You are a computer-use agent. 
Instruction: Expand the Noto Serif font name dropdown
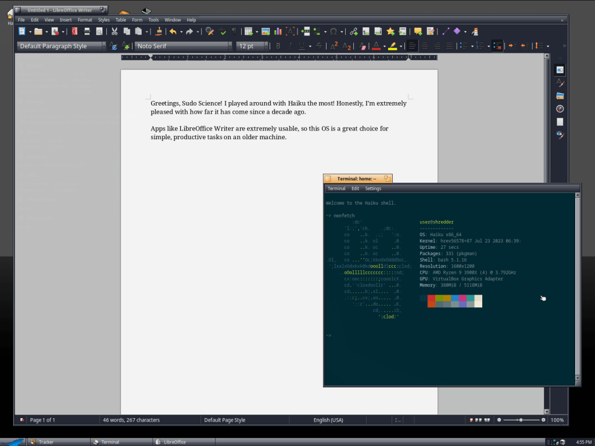230,46
